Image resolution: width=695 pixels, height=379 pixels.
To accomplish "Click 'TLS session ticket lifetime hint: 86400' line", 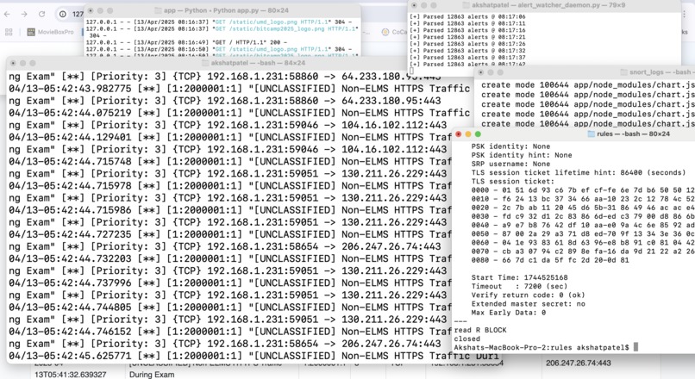I will coord(579,172).
